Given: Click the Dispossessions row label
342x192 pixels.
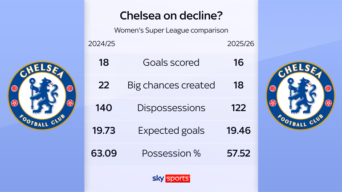Looking at the screenshot, I should click(171, 108).
